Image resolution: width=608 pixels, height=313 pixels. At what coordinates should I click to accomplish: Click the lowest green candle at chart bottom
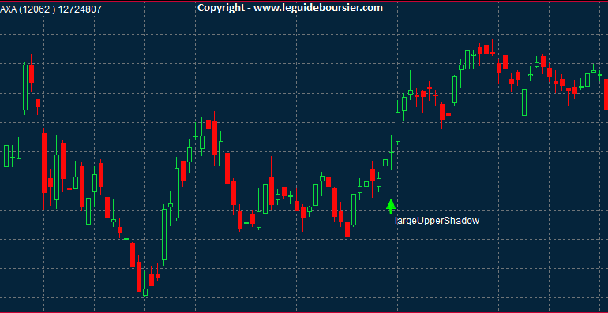(x=145, y=291)
